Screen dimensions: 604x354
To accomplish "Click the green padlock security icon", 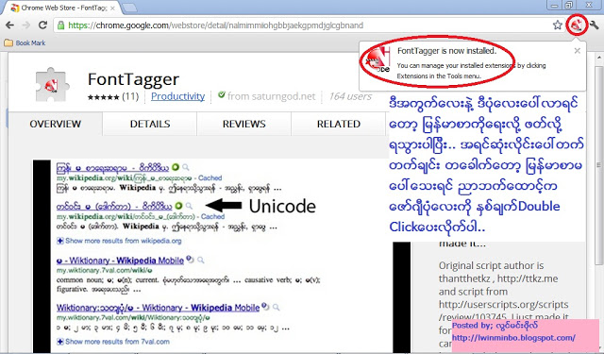I will click(60, 25).
